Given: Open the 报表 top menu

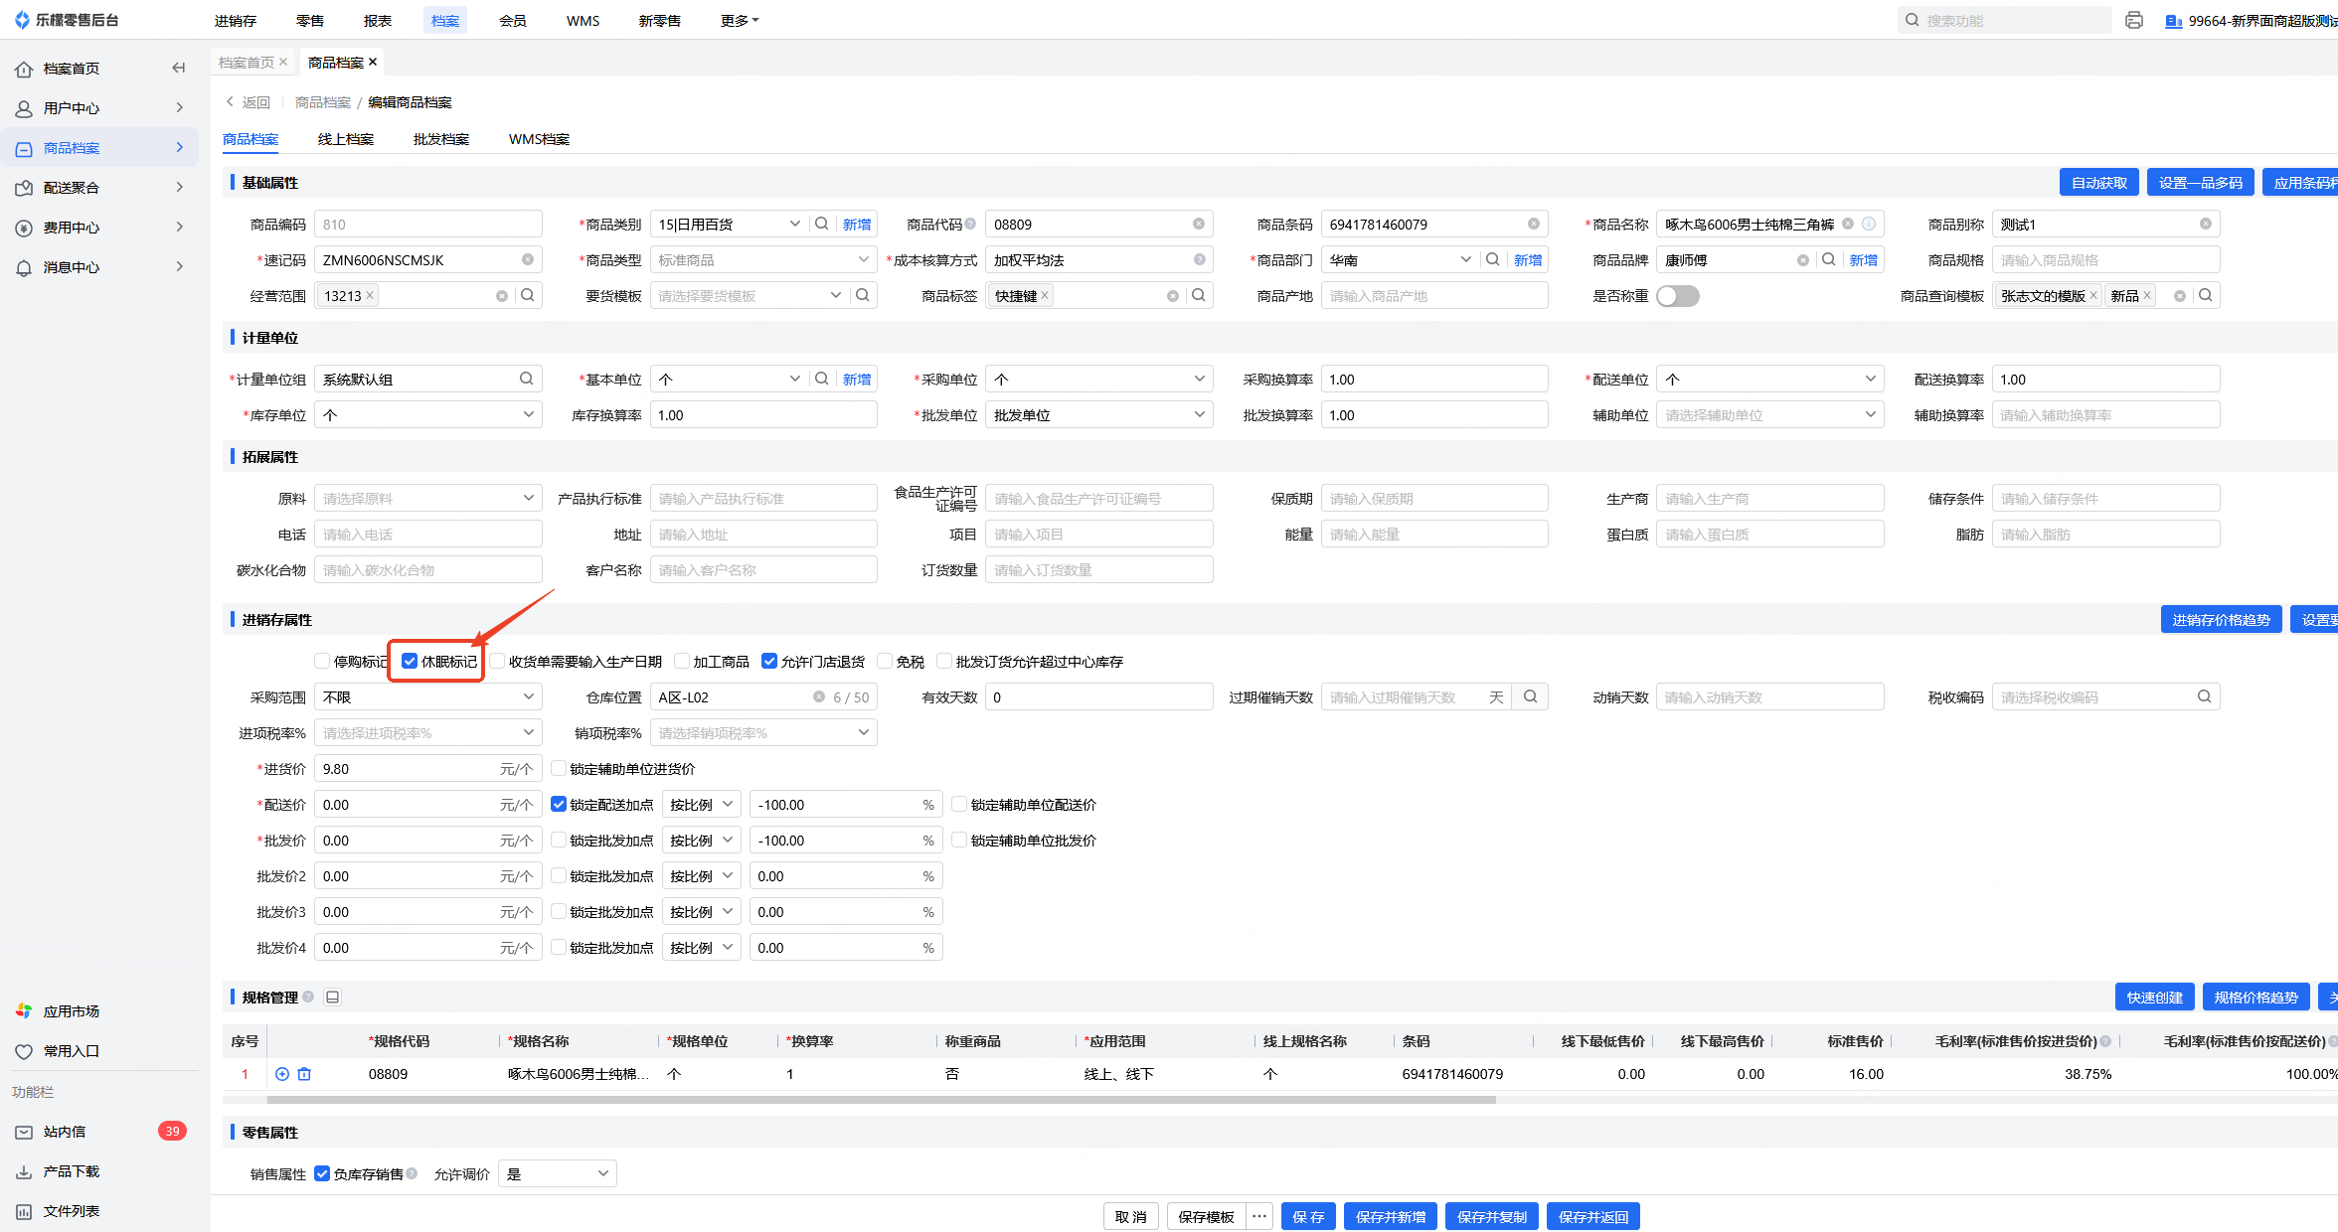Looking at the screenshot, I should tap(377, 20).
